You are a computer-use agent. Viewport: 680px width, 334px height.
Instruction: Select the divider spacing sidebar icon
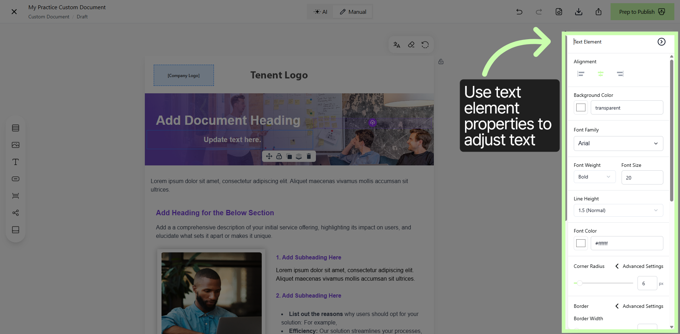click(x=16, y=196)
